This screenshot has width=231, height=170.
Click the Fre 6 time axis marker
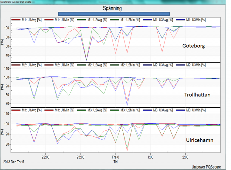coord(115,157)
